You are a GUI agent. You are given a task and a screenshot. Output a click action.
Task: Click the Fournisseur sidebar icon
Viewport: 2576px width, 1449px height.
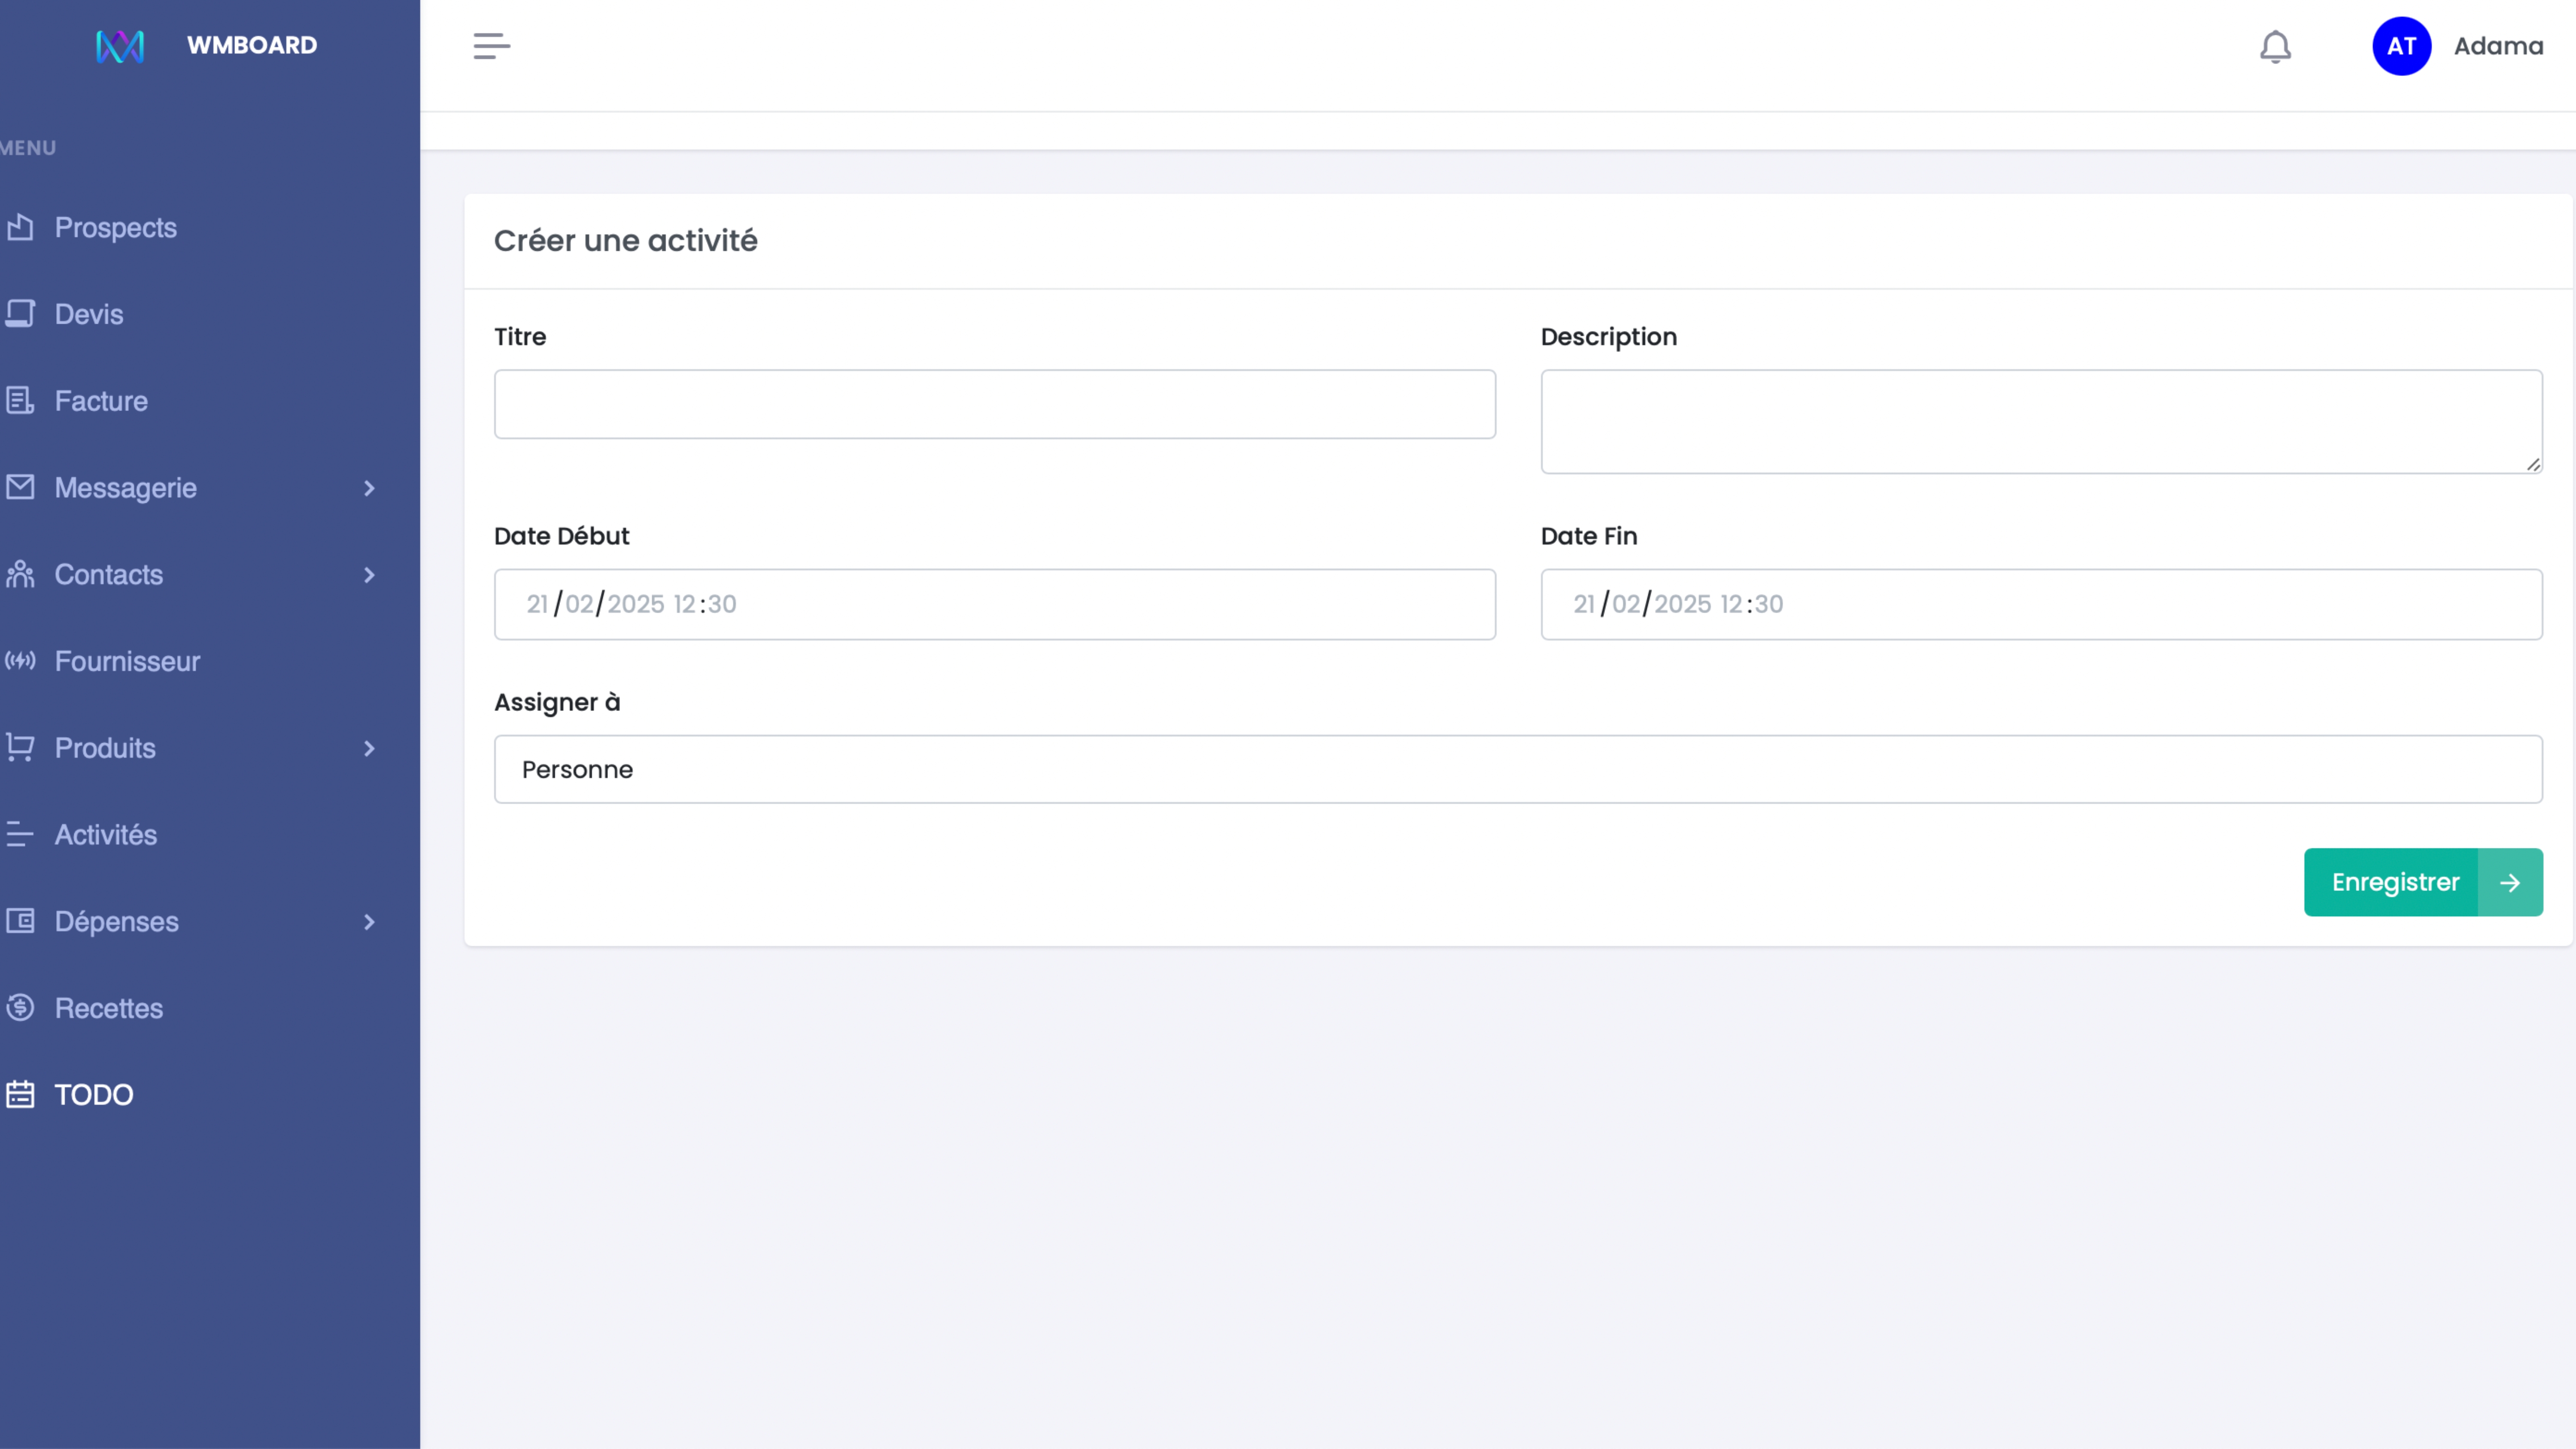pos(20,661)
